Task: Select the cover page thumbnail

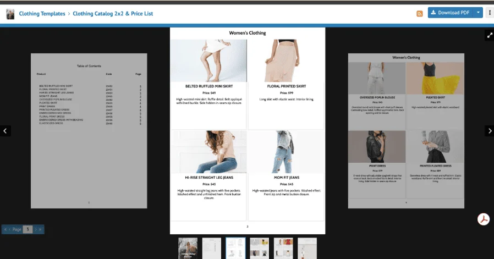Action: (x=188, y=249)
